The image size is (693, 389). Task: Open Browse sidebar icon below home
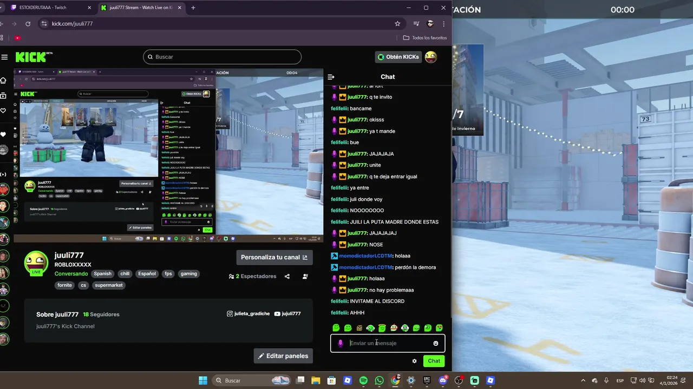3,96
